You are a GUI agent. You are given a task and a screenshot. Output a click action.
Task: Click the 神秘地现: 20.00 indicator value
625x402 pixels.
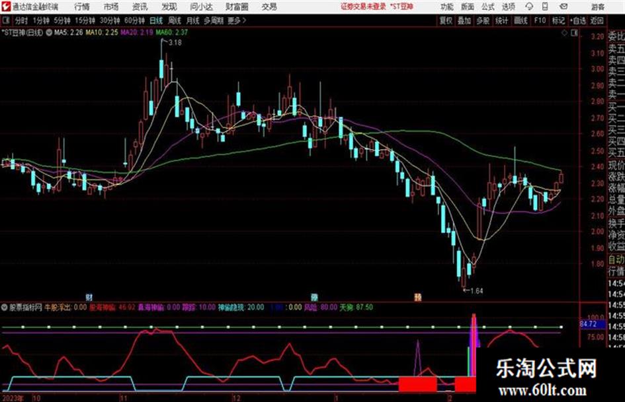pyautogui.click(x=241, y=307)
